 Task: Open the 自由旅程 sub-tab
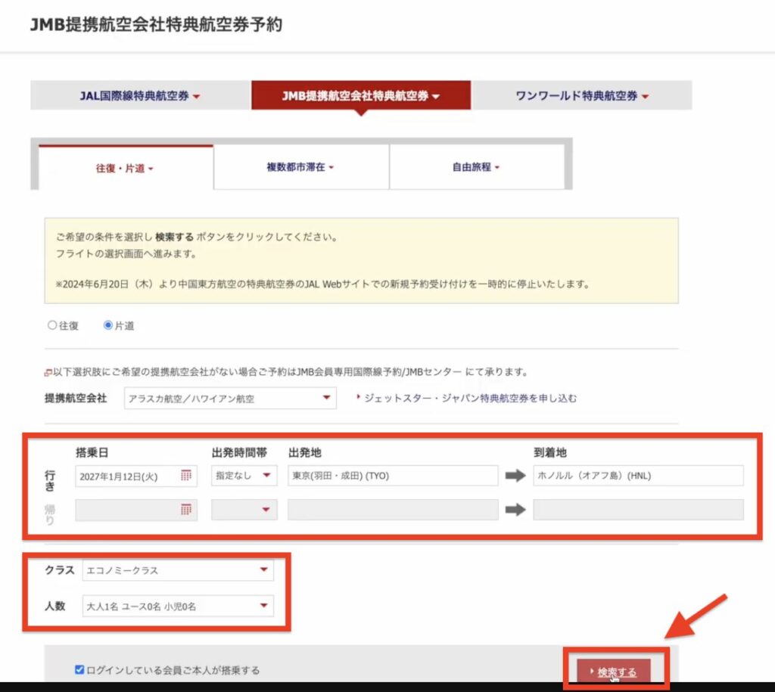point(477,167)
